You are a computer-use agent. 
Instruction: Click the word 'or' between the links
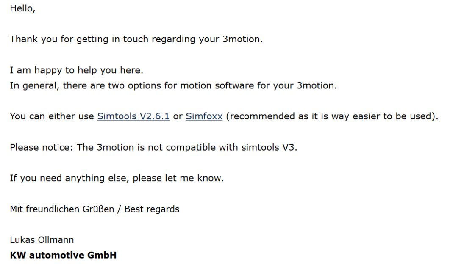(x=178, y=116)
